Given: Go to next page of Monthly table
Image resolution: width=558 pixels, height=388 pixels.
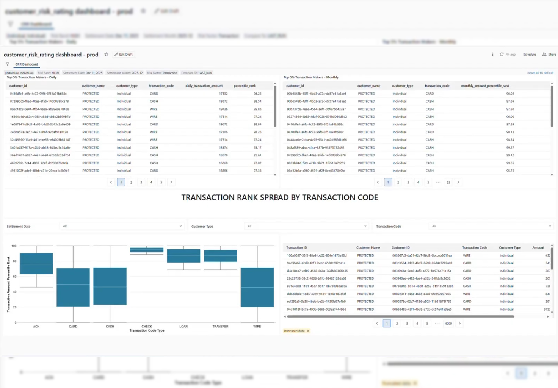Looking at the screenshot, I should [458, 182].
